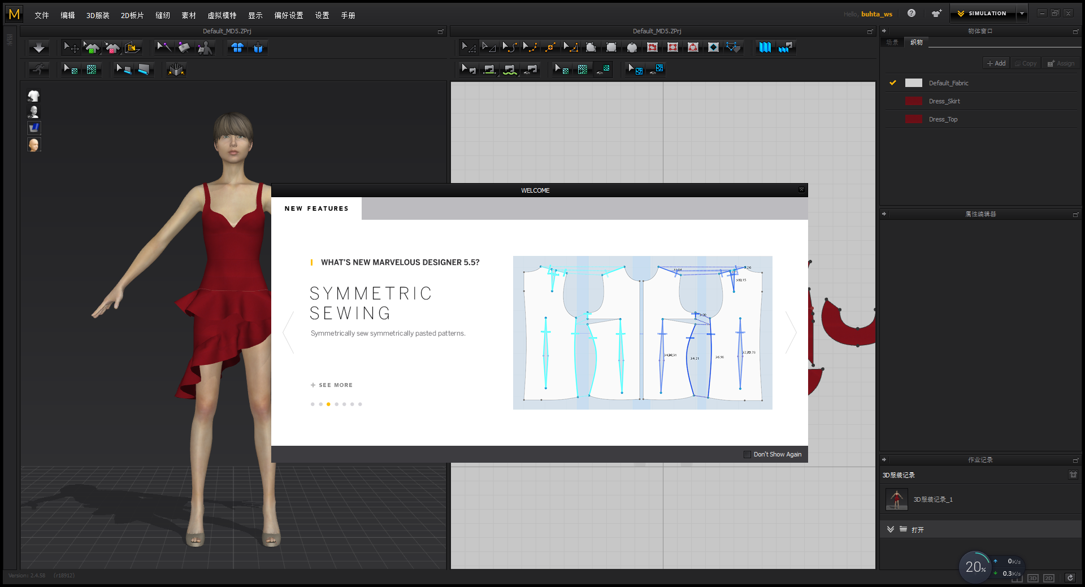
Task: Check the Don't Show Again checkbox
Action: coord(747,454)
